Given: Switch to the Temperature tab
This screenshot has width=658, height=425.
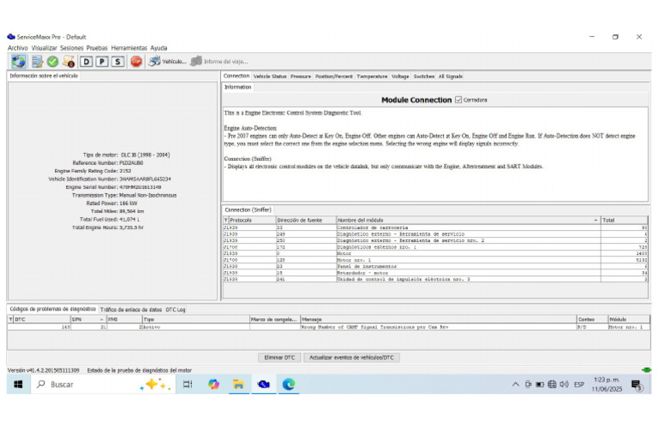Looking at the screenshot, I should click(372, 76).
